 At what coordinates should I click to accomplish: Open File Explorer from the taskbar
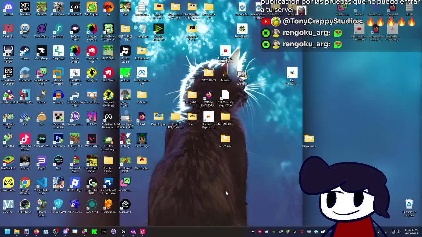[17, 232]
